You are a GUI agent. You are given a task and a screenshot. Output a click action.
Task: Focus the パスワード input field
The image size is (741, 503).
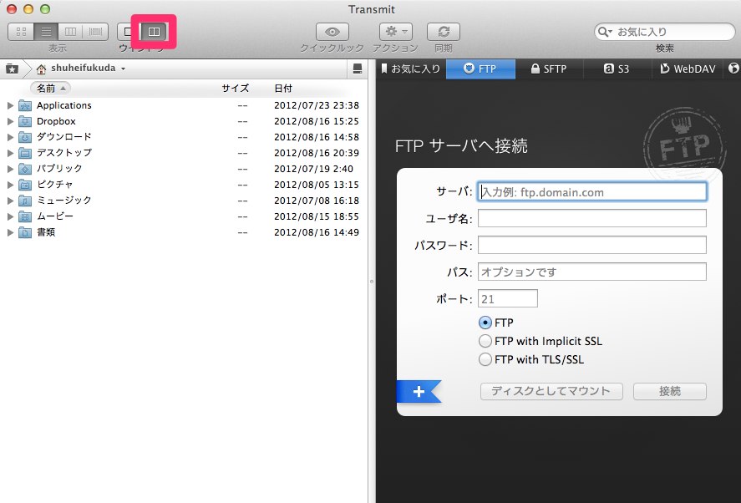tap(592, 245)
